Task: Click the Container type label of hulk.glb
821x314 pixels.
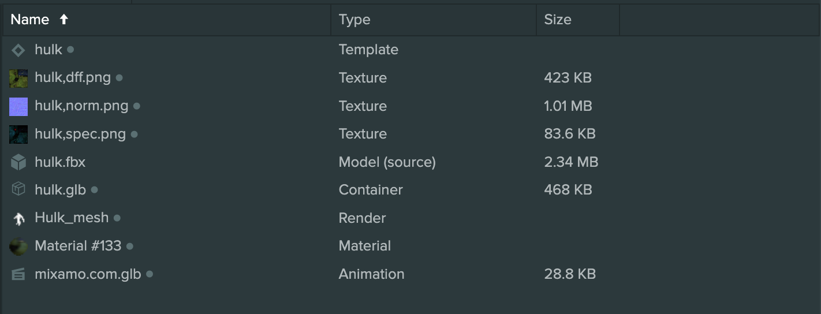Action: pos(371,190)
